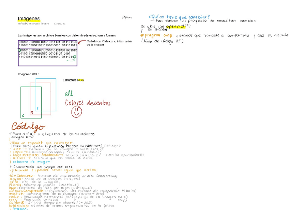Click the orange bullet "offset"
The height and width of the screenshot is (223, 289).
(20, 158)
